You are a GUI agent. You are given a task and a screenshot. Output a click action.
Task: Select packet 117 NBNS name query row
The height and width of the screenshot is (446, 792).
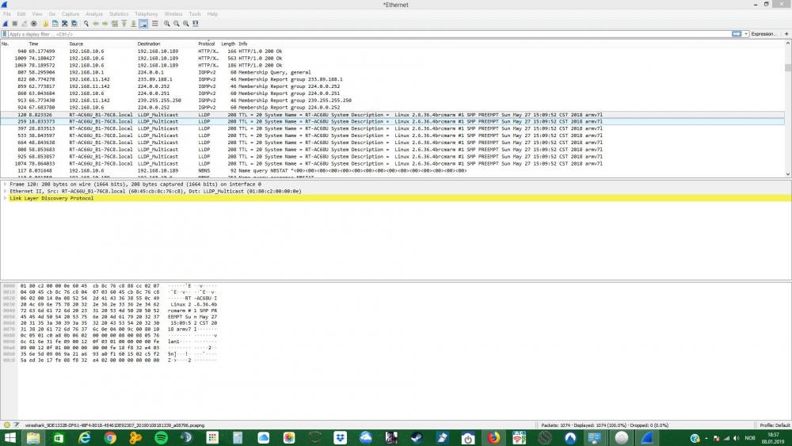tap(393, 171)
